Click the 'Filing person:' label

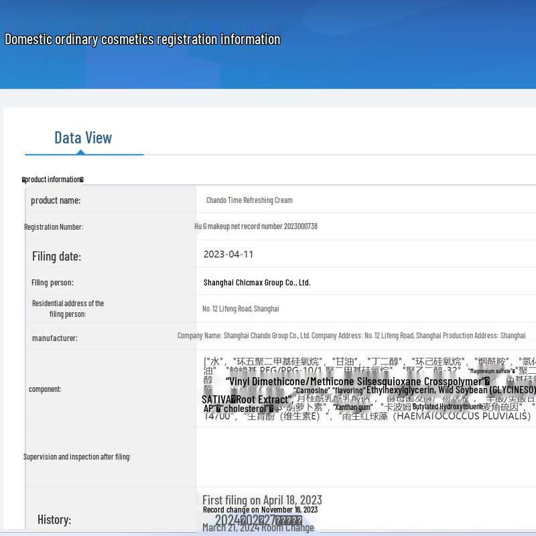[x=52, y=283]
